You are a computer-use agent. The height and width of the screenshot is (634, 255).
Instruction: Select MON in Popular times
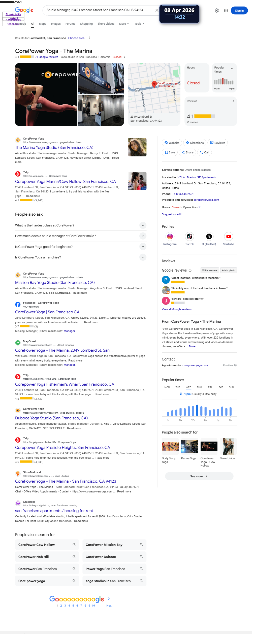click(167, 387)
